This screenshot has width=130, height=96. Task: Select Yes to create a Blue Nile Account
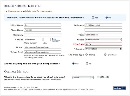pyautogui.click(x=93, y=17)
